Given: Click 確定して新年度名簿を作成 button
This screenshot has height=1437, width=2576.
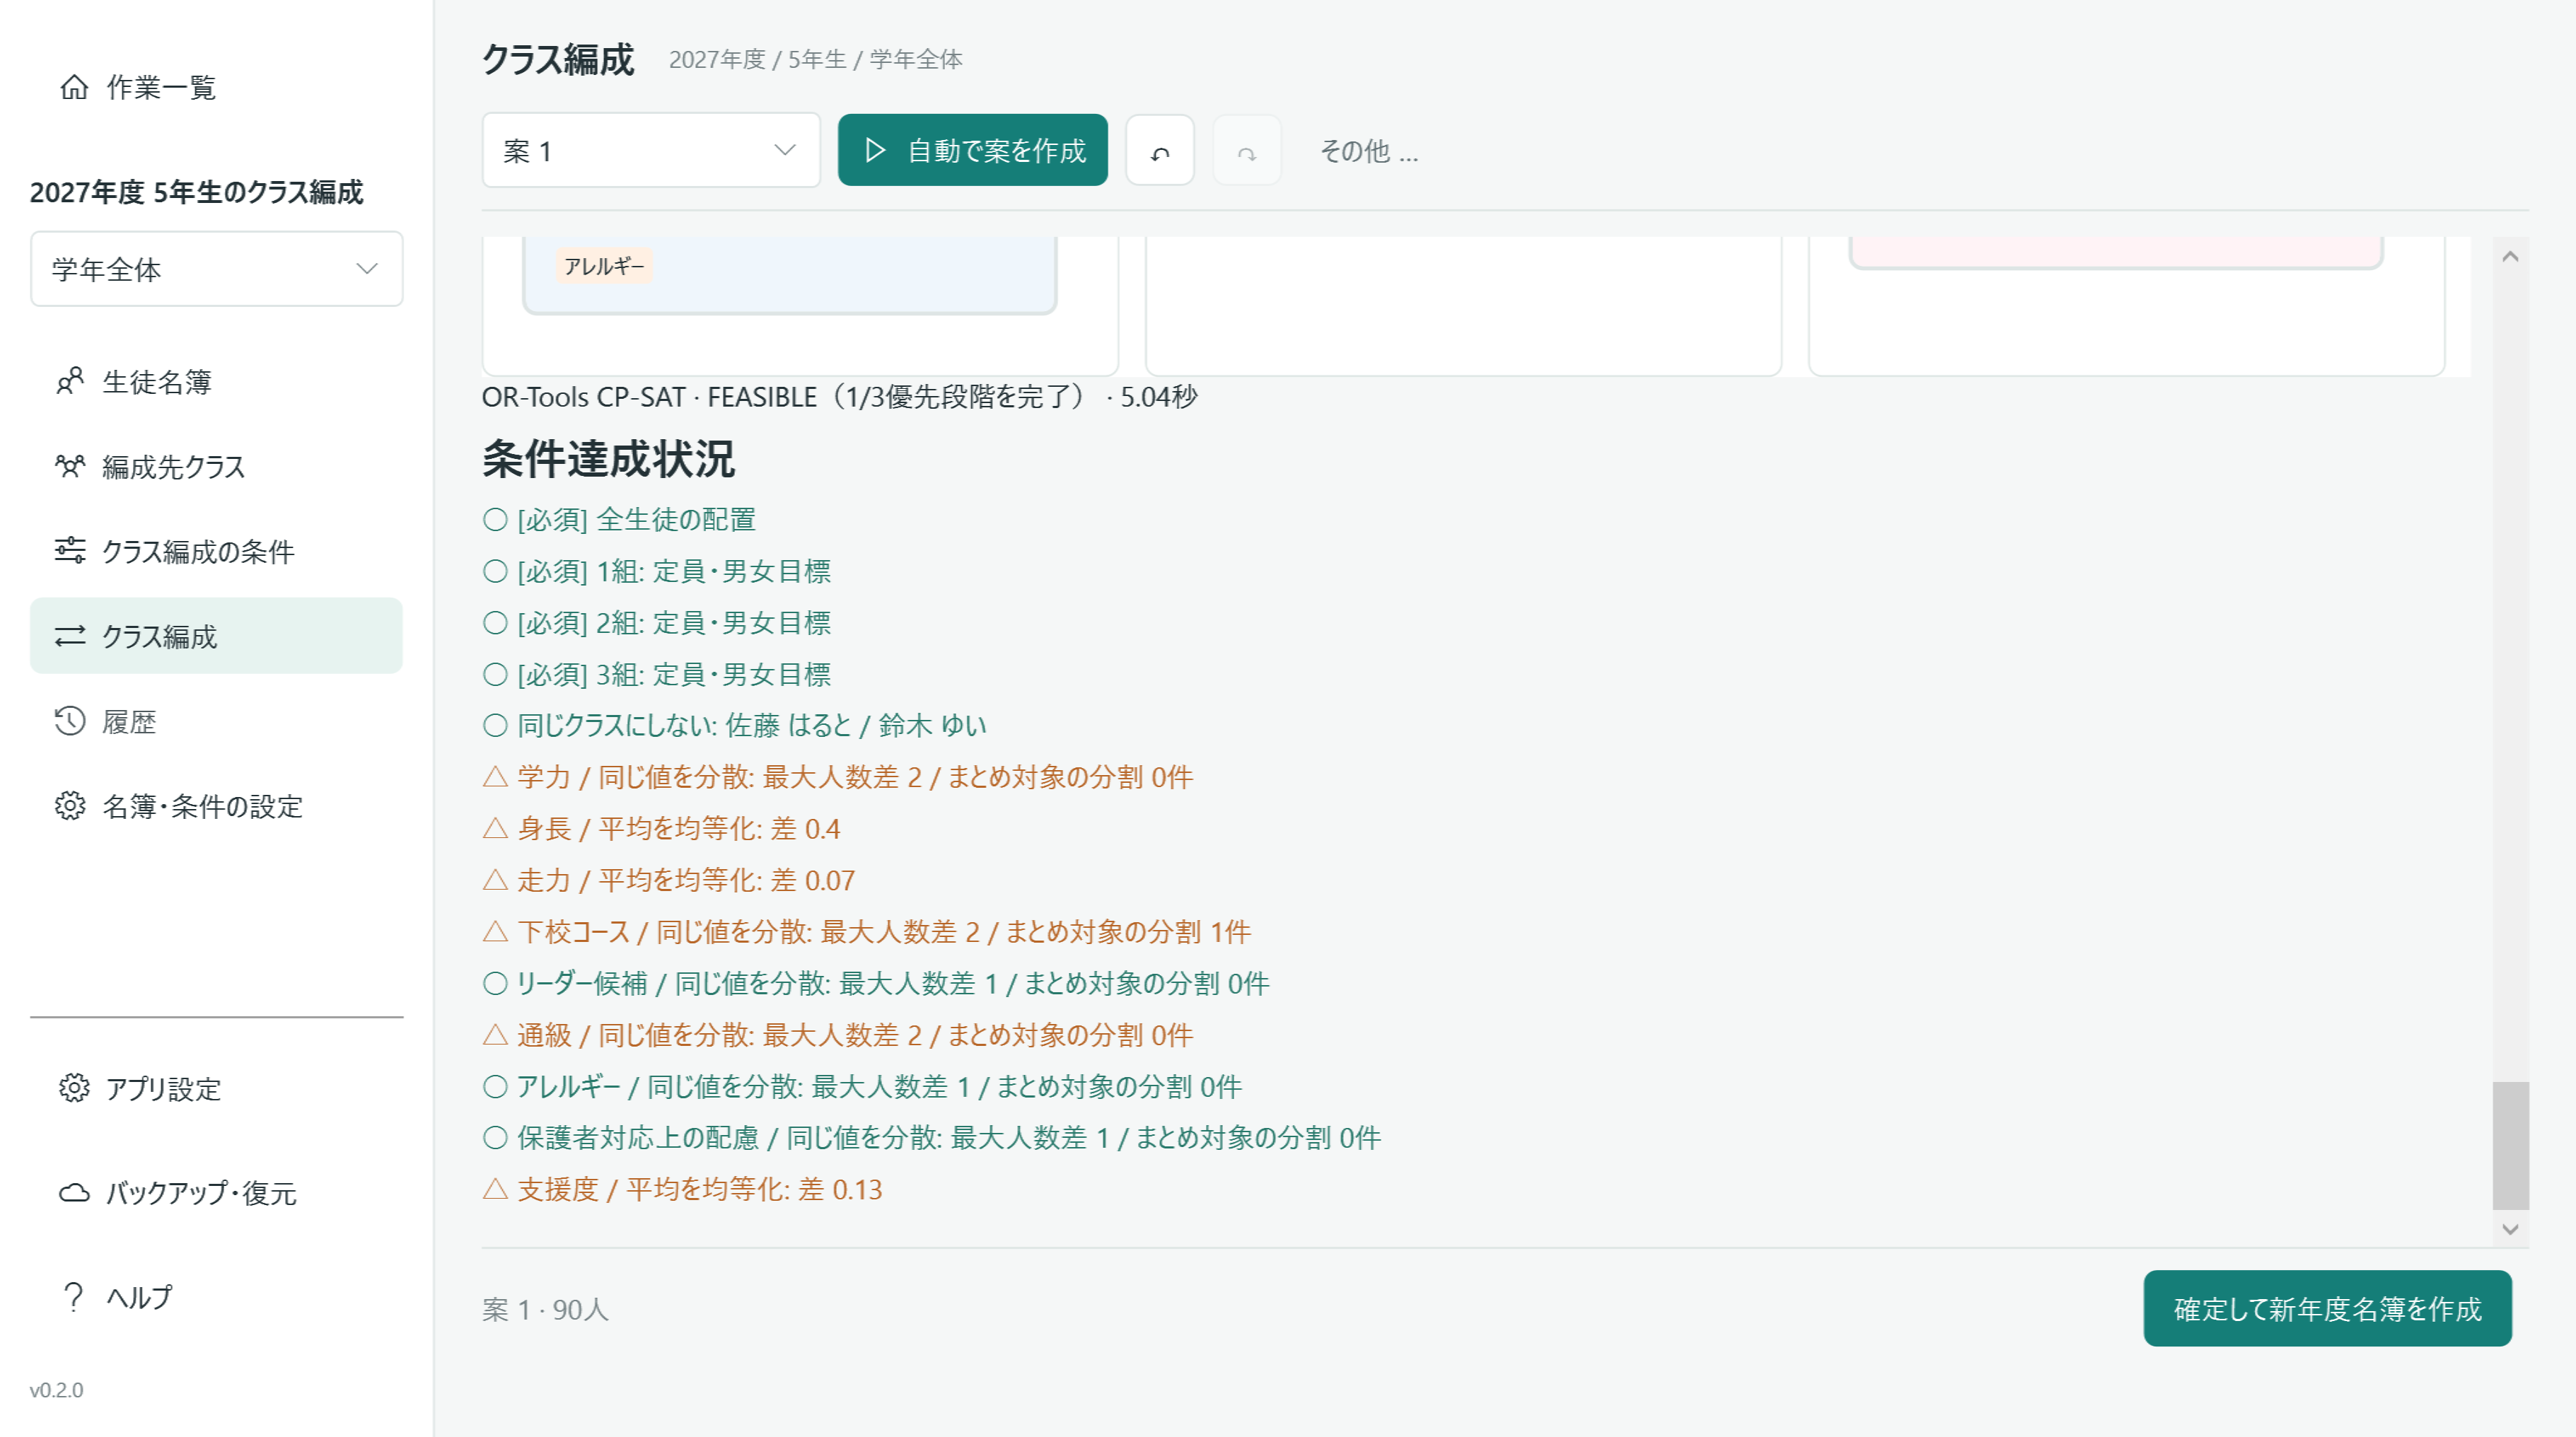Looking at the screenshot, I should pyautogui.click(x=2327, y=1308).
